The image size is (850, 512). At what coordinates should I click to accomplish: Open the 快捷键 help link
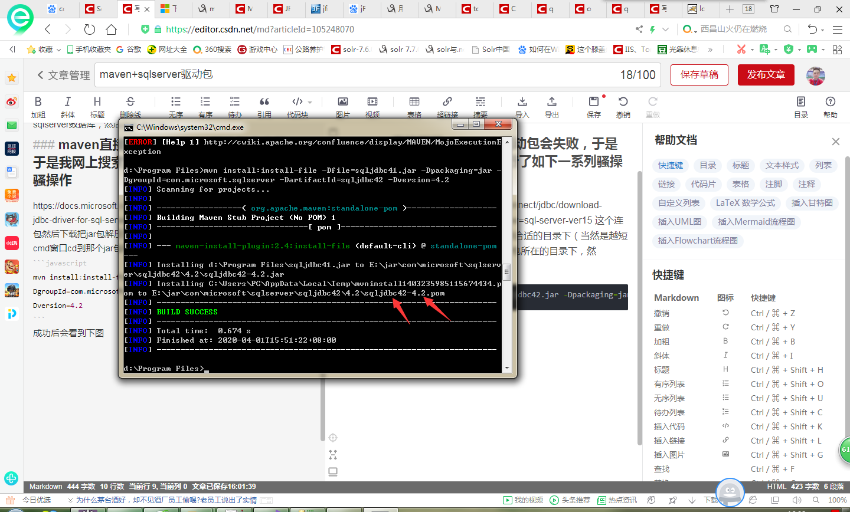coord(671,165)
